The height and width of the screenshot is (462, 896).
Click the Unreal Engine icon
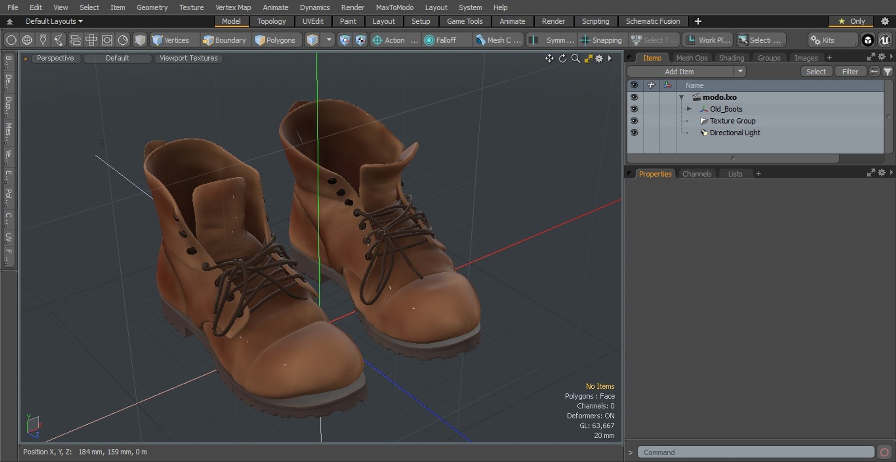point(885,40)
